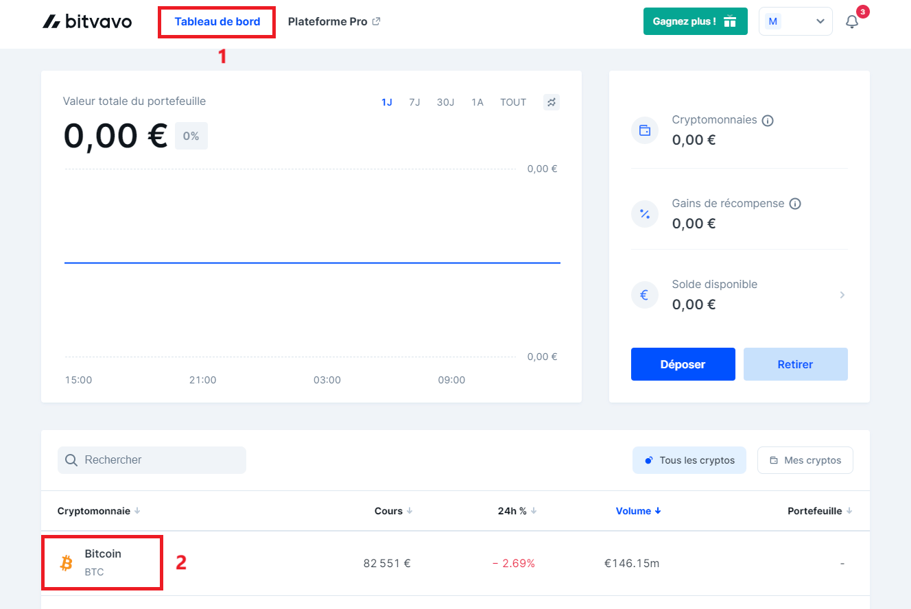Select the 7J chart range
Image resolution: width=911 pixels, height=609 pixels.
pyautogui.click(x=414, y=102)
